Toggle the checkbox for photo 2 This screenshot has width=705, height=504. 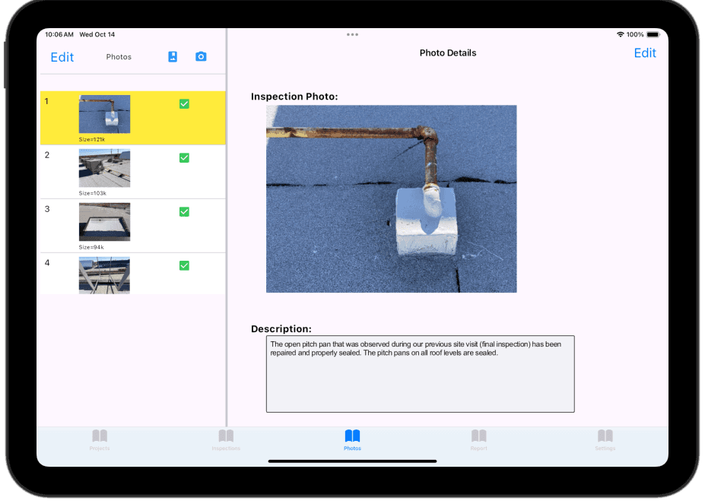click(x=184, y=158)
